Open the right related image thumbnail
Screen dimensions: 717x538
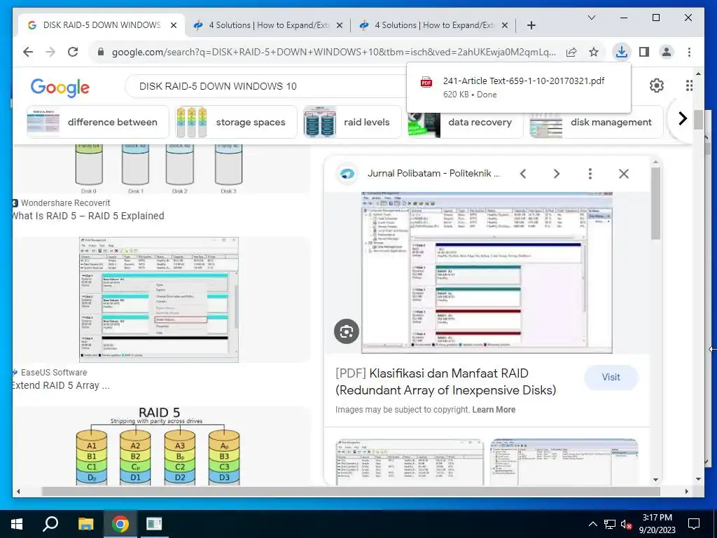coord(564,462)
